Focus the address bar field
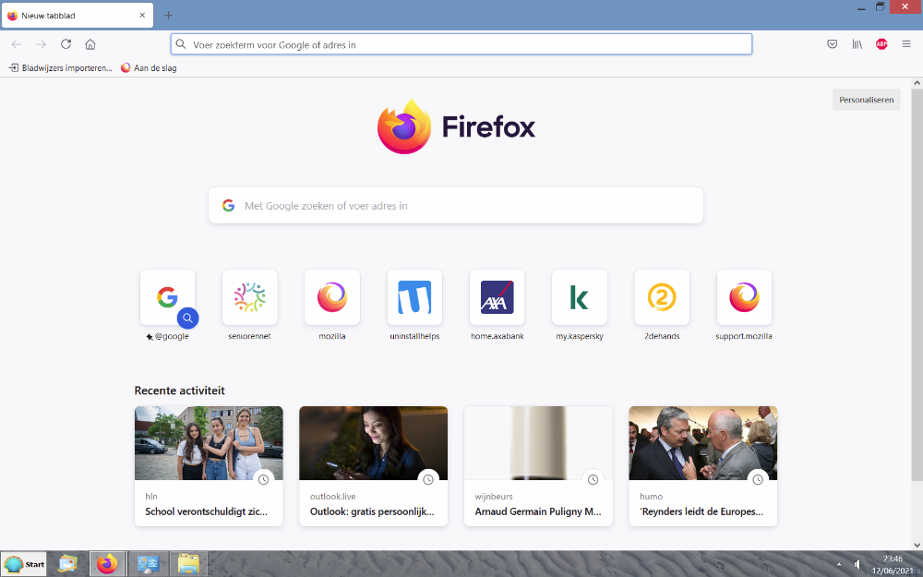 point(461,44)
